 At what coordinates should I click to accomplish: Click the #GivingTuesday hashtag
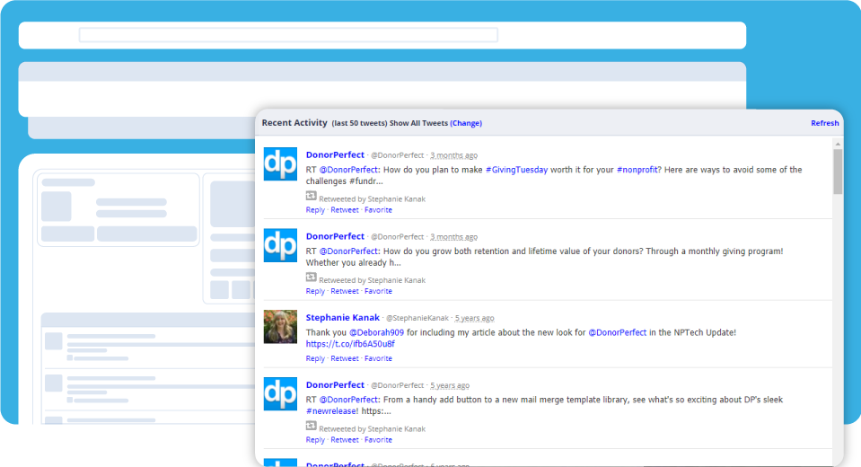pos(517,170)
